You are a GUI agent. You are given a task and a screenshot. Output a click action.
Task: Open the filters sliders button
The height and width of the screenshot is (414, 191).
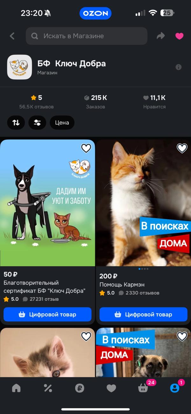(37, 123)
